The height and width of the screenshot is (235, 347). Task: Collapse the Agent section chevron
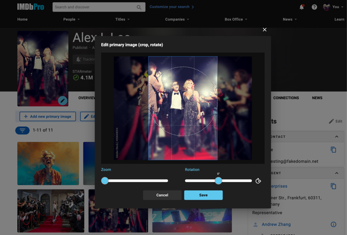[337, 173]
